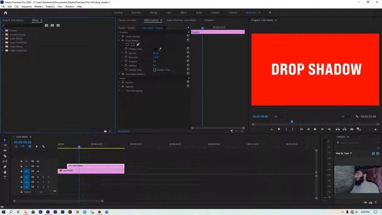Click the Lift button in Program monitor
Screen dimensions: 382x215
pos(338,129)
